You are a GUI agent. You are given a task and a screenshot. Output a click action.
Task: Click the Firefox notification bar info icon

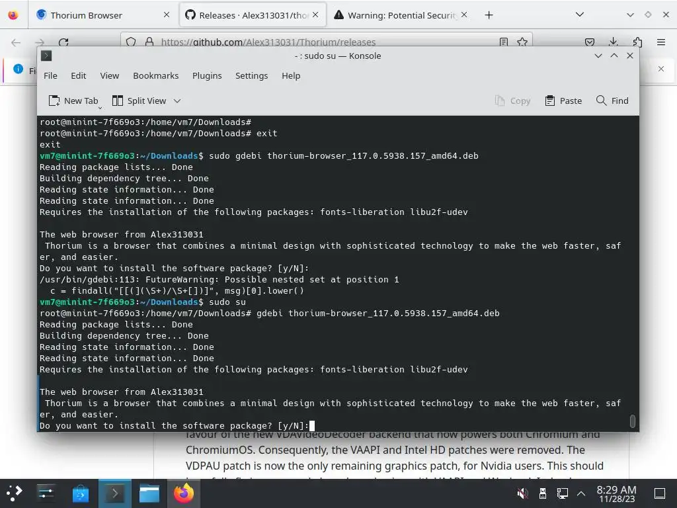click(18, 69)
